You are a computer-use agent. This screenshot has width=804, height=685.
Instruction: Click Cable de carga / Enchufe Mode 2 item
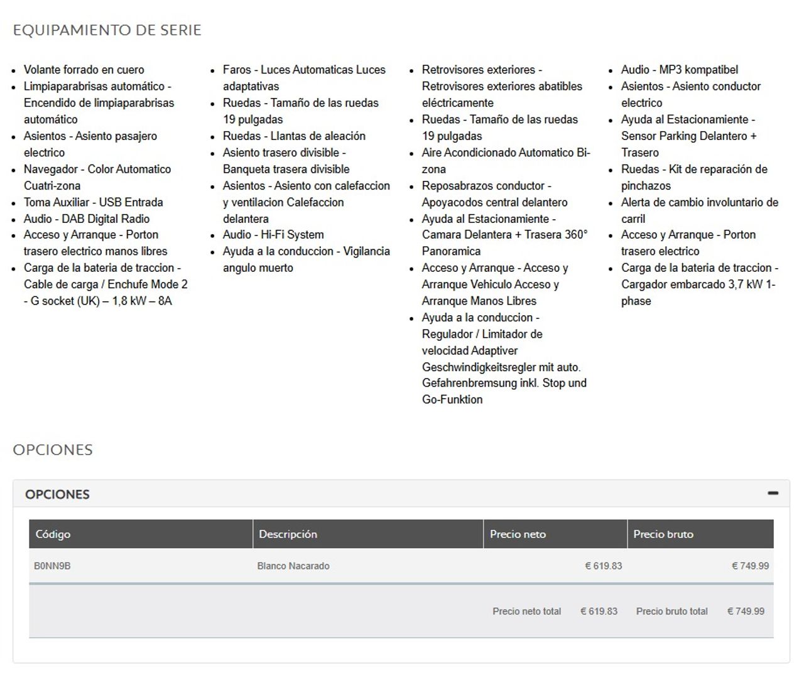pyautogui.click(x=106, y=284)
